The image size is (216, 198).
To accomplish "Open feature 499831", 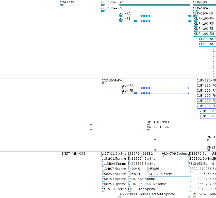I will point(147,154).
